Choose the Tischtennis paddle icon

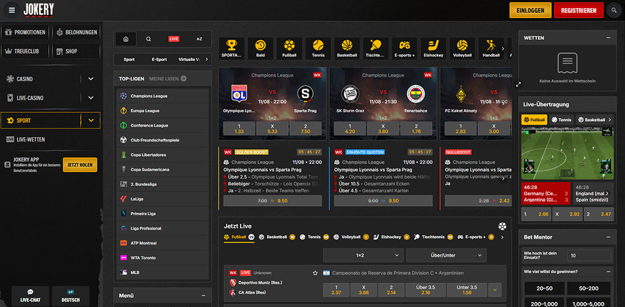pyautogui.click(x=376, y=49)
